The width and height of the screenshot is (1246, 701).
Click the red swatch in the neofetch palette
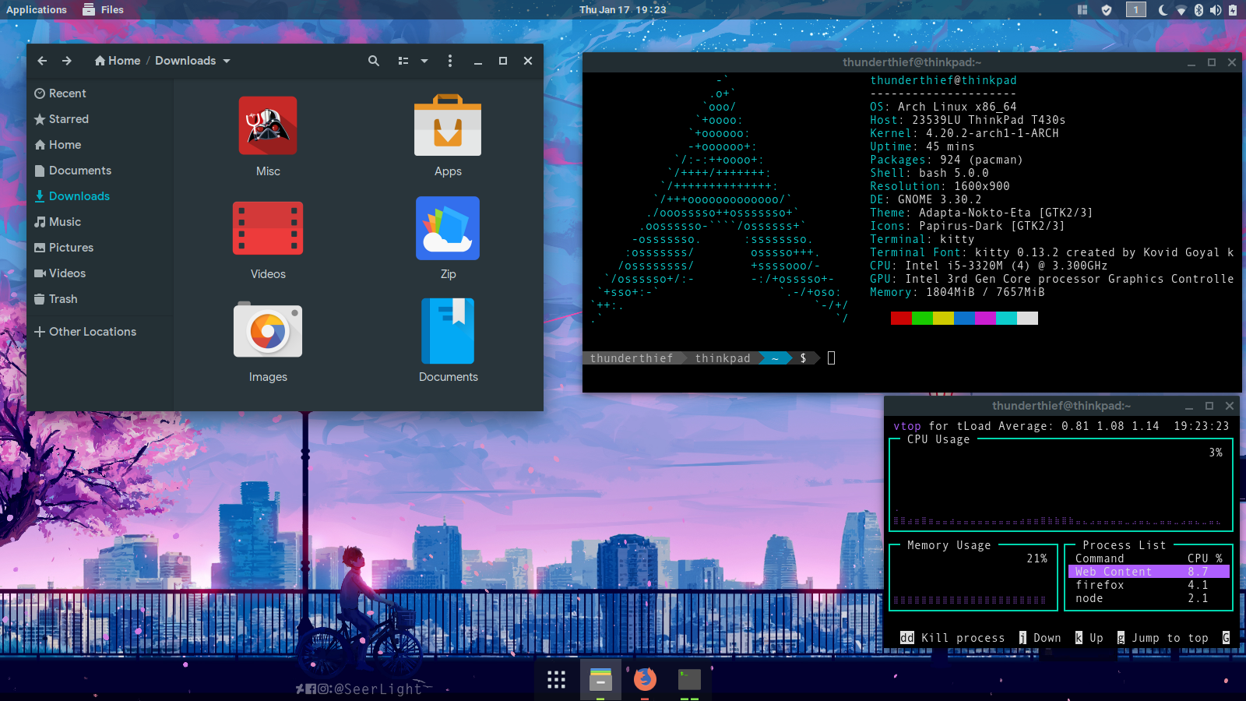pyautogui.click(x=900, y=318)
